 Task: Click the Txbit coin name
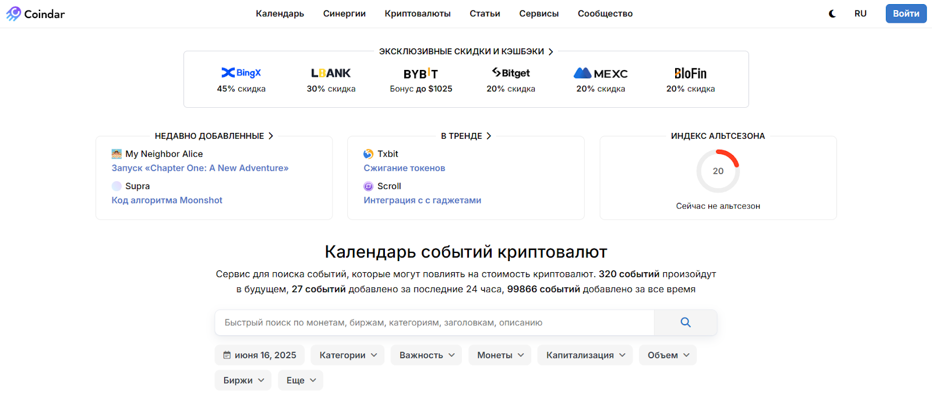(388, 154)
